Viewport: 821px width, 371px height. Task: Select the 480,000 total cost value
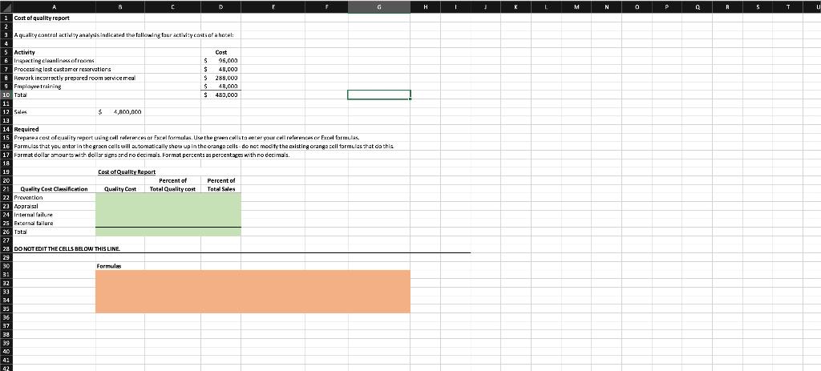[220, 95]
